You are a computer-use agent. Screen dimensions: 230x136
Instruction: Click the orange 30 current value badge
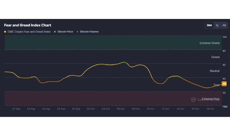(224, 84)
